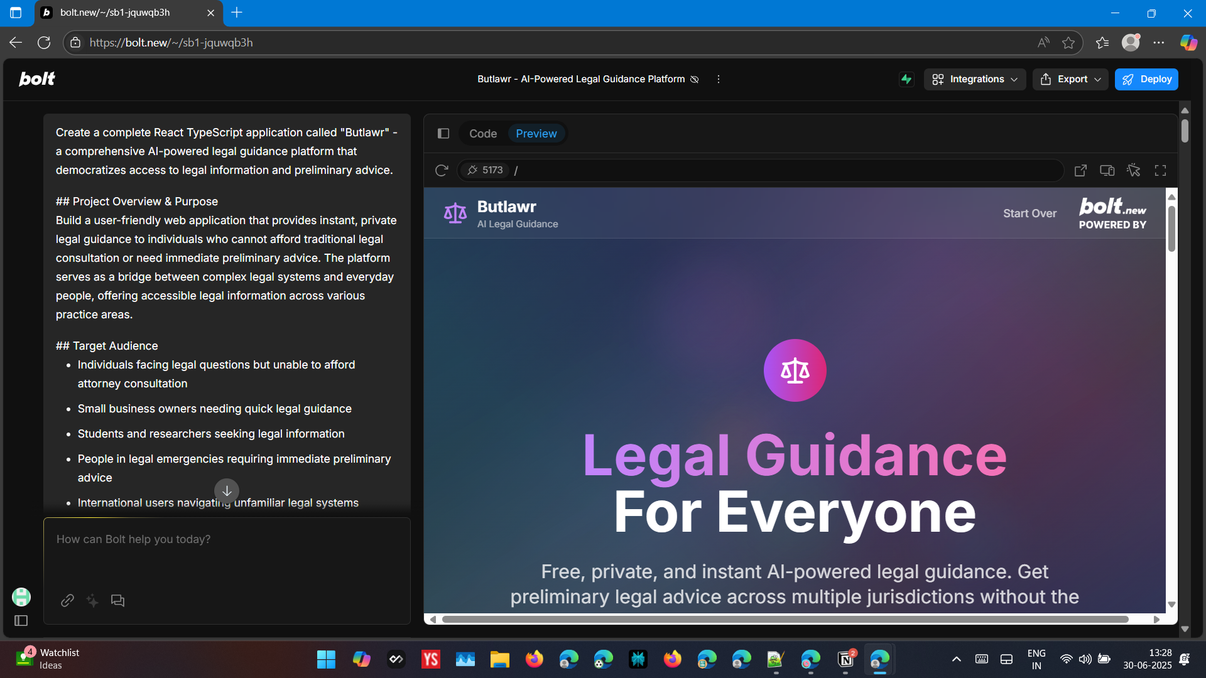
Task: Expand the Integrations dropdown
Action: 974,79
